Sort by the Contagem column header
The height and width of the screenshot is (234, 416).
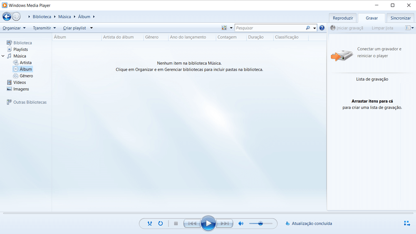(x=231, y=37)
